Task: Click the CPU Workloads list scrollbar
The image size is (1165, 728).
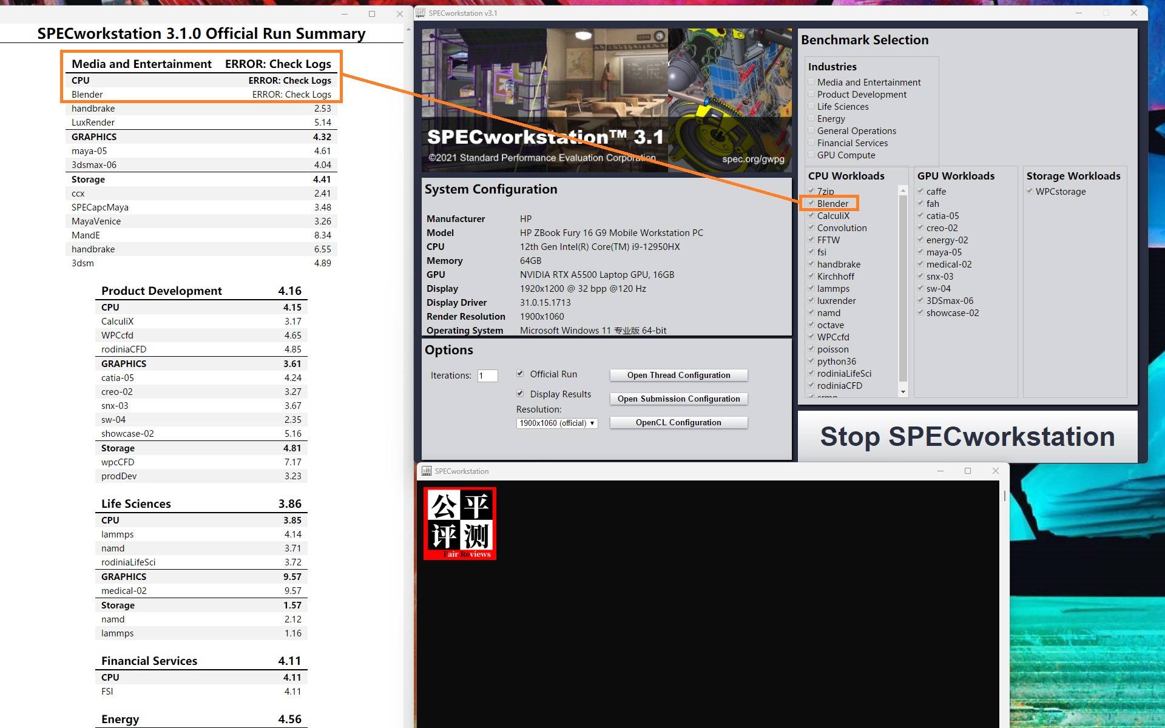Action: tap(903, 288)
